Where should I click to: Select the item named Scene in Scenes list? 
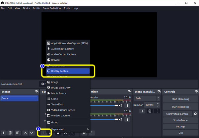(19, 98)
